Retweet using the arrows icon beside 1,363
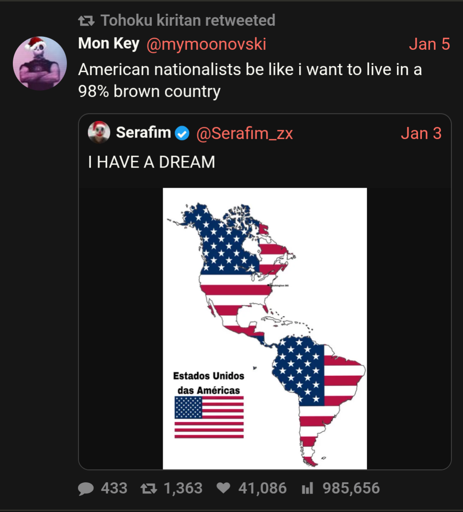The width and height of the screenshot is (463, 512). (x=148, y=488)
